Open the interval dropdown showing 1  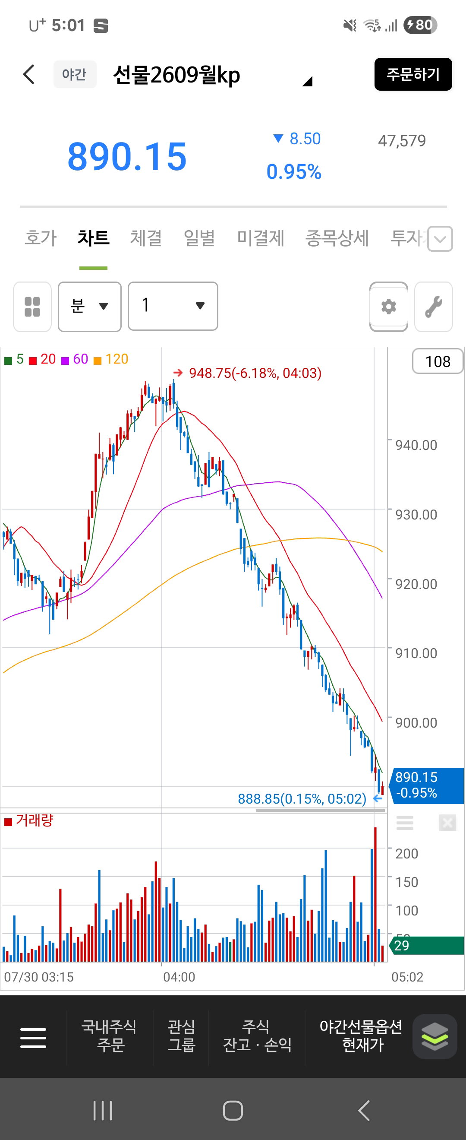pos(173,306)
